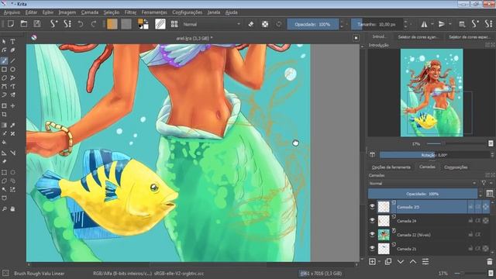Reload original brush preset icon

279,24
